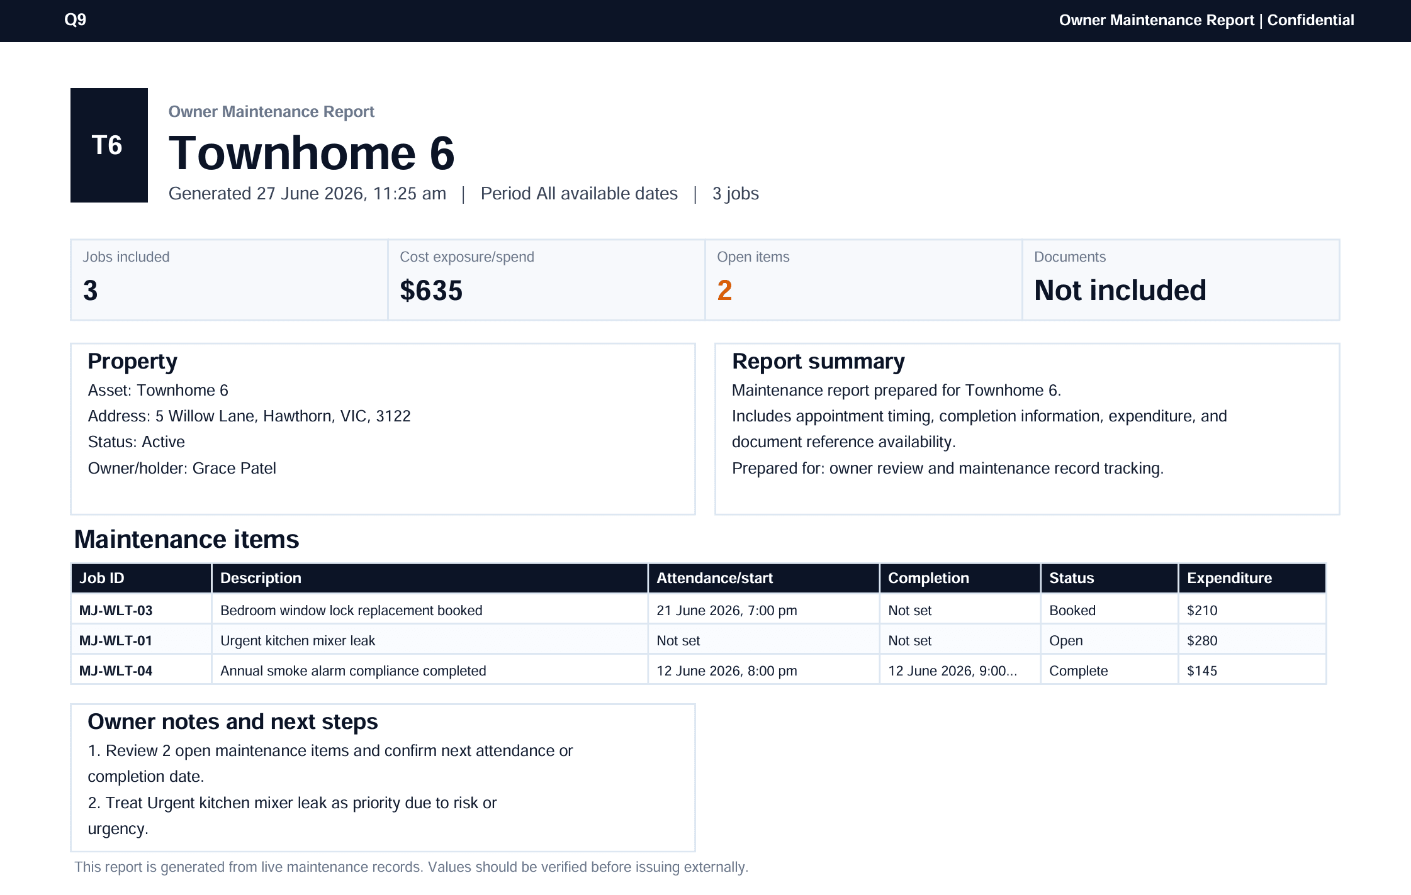Click the Documents Not included value
Screen dimensions: 1411x895
[x=1120, y=291]
